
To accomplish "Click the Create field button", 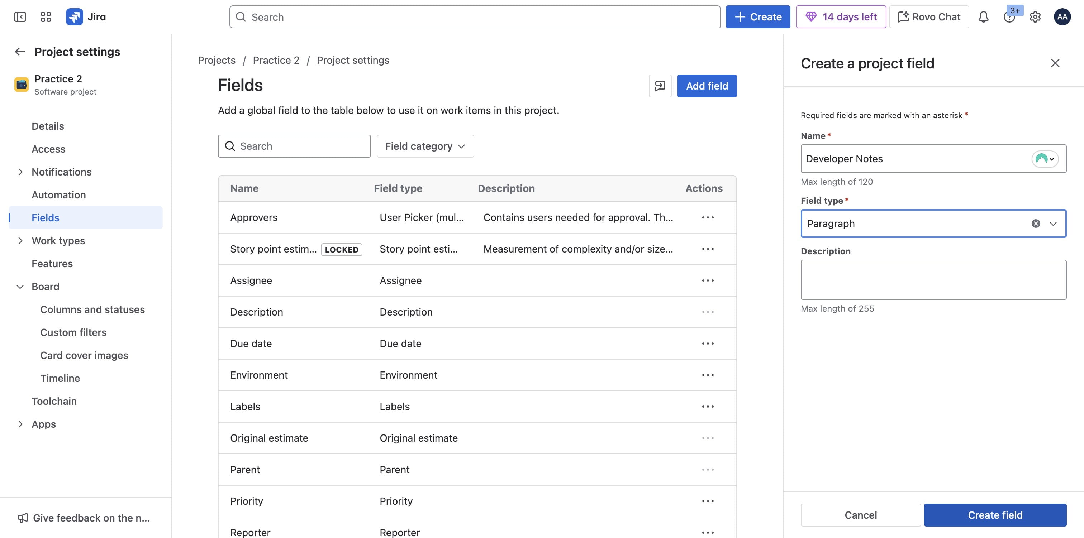I will (995, 515).
